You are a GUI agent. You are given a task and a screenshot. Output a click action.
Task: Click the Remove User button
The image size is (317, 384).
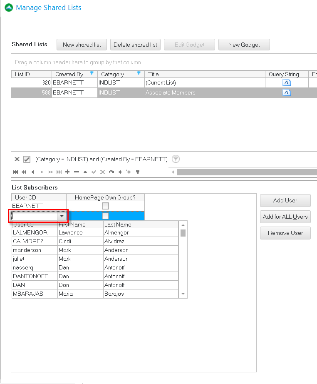285,233
